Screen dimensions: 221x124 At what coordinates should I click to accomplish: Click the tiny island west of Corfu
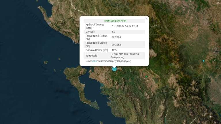click(46, 62)
